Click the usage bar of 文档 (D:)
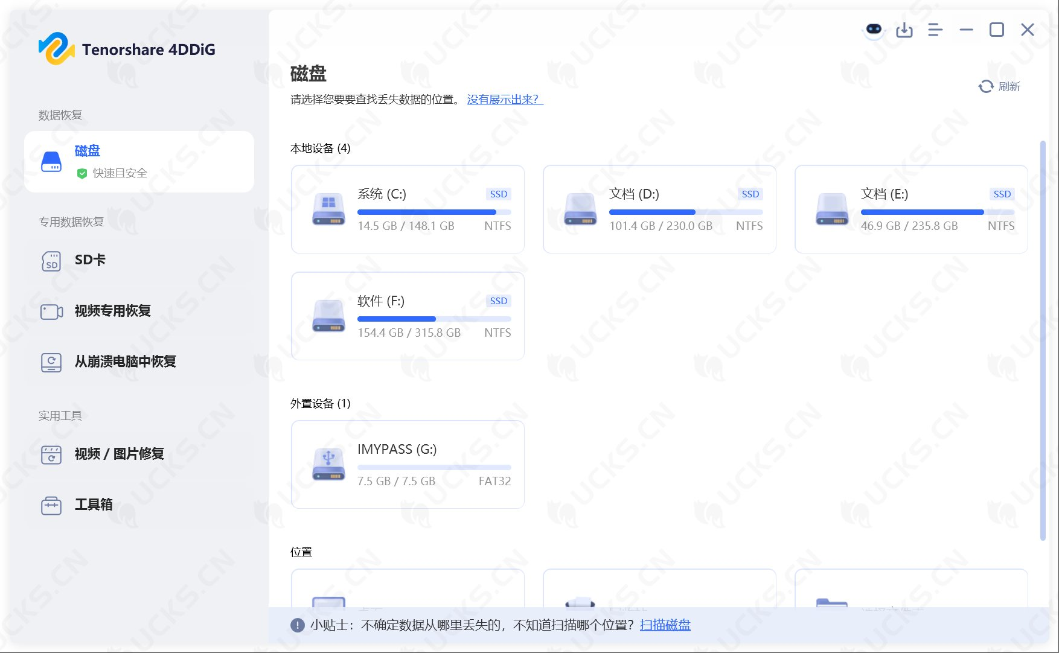1059x653 pixels. (686, 212)
